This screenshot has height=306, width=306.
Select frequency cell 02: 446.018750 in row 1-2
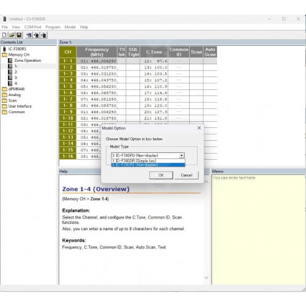point(97,67)
